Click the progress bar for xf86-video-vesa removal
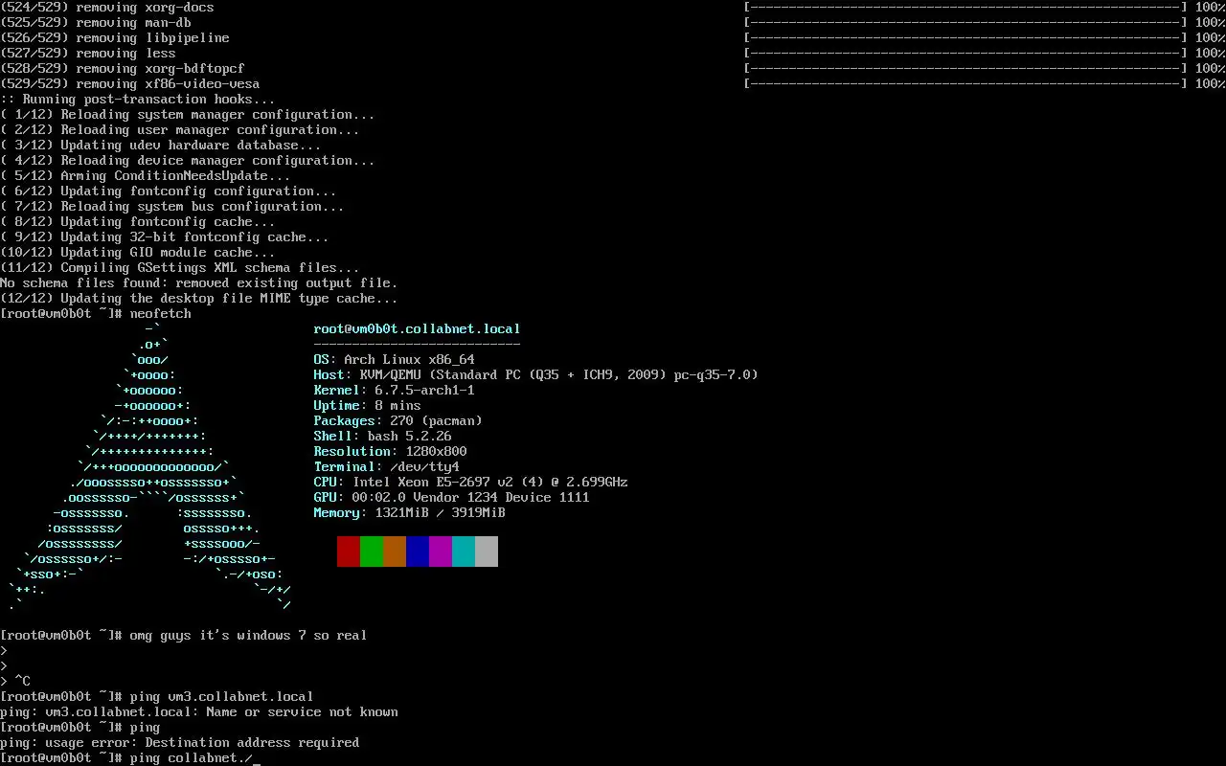The height and width of the screenshot is (766, 1226). (x=965, y=84)
